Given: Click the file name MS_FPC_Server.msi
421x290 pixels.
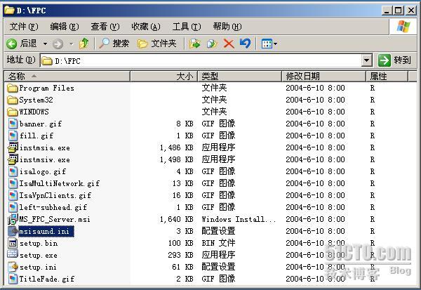Looking at the screenshot, I should [55, 219].
